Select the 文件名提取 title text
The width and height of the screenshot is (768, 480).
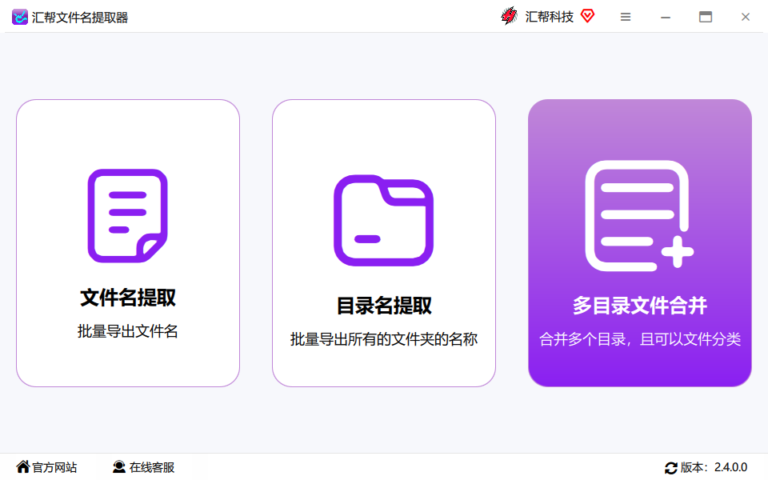pos(128,298)
